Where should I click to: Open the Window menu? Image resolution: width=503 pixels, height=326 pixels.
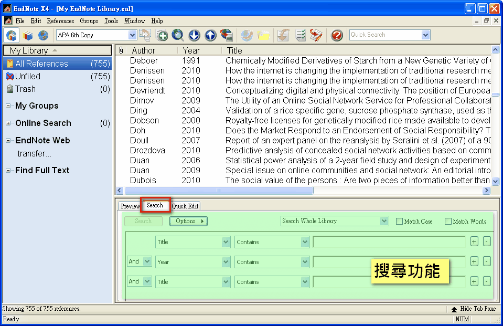pos(135,21)
